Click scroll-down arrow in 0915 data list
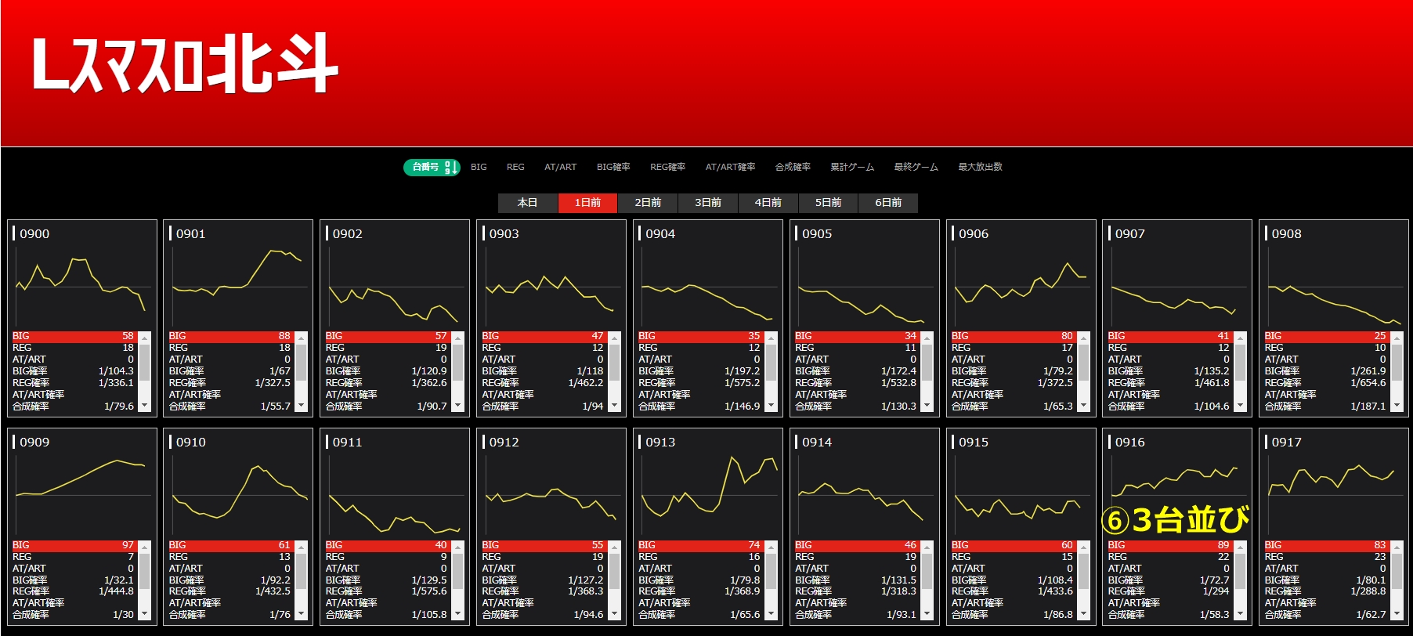Screen dimensions: 1413x636 [1084, 614]
